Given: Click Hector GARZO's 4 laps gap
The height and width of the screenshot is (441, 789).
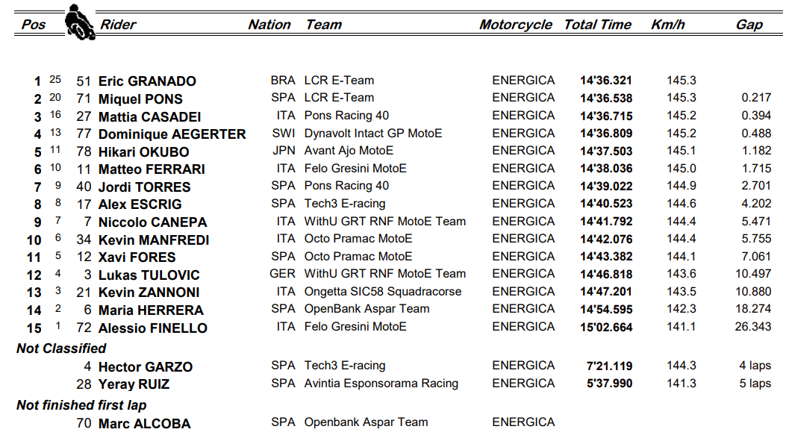Looking at the screenshot, I should [755, 366].
